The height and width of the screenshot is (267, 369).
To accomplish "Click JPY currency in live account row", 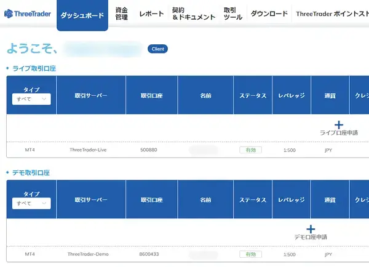I will point(328,150).
